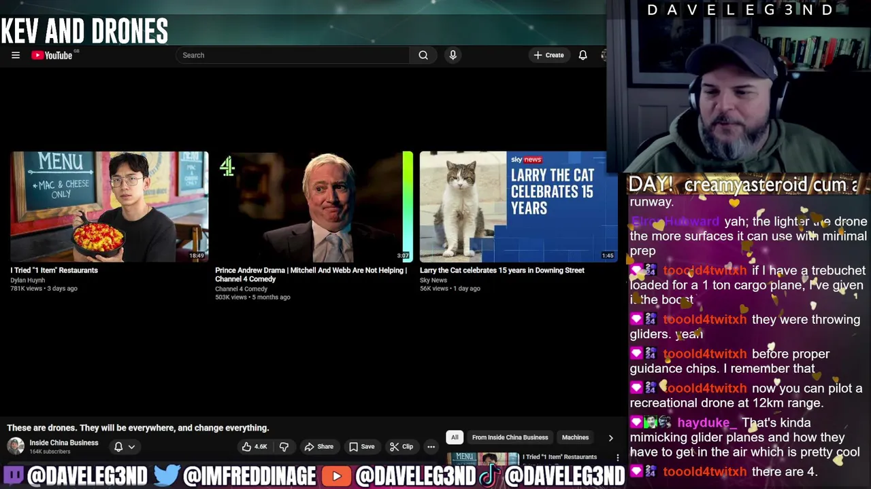Click video title 'These are drones. They will be everywhere'
The image size is (871, 489).
(x=138, y=428)
